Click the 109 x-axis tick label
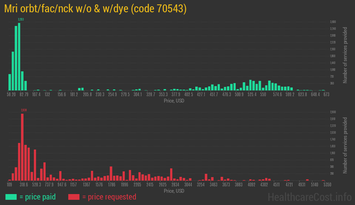 (x=9, y=185)
